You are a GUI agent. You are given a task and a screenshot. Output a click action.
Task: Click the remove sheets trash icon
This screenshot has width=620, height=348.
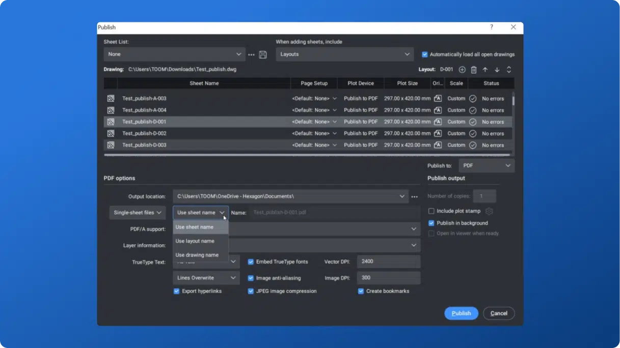(473, 70)
